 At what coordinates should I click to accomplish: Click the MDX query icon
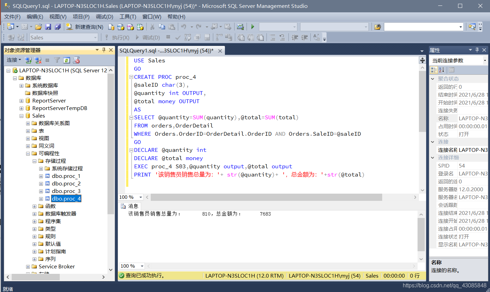point(121,27)
